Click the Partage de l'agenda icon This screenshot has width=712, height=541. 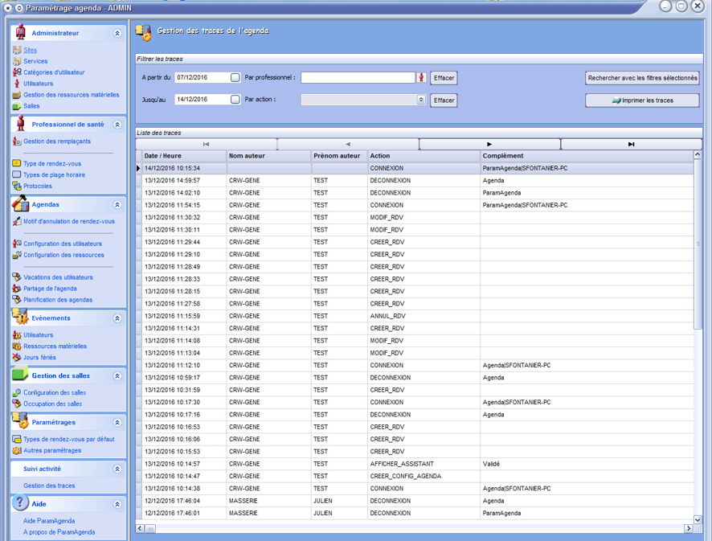pyautogui.click(x=17, y=289)
